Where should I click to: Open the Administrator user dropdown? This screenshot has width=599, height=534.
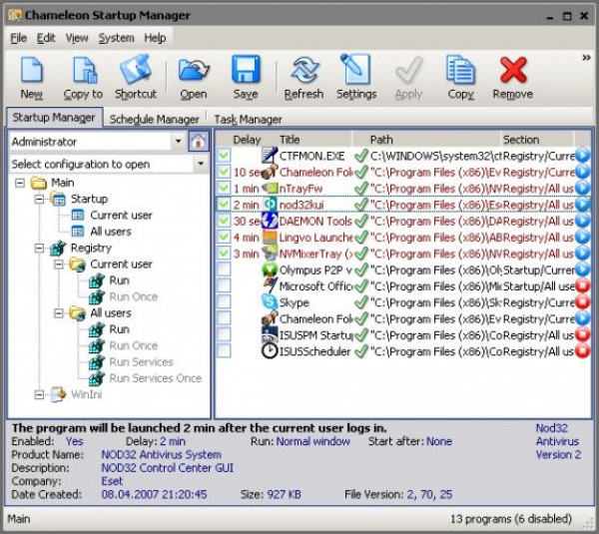point(179,142)
